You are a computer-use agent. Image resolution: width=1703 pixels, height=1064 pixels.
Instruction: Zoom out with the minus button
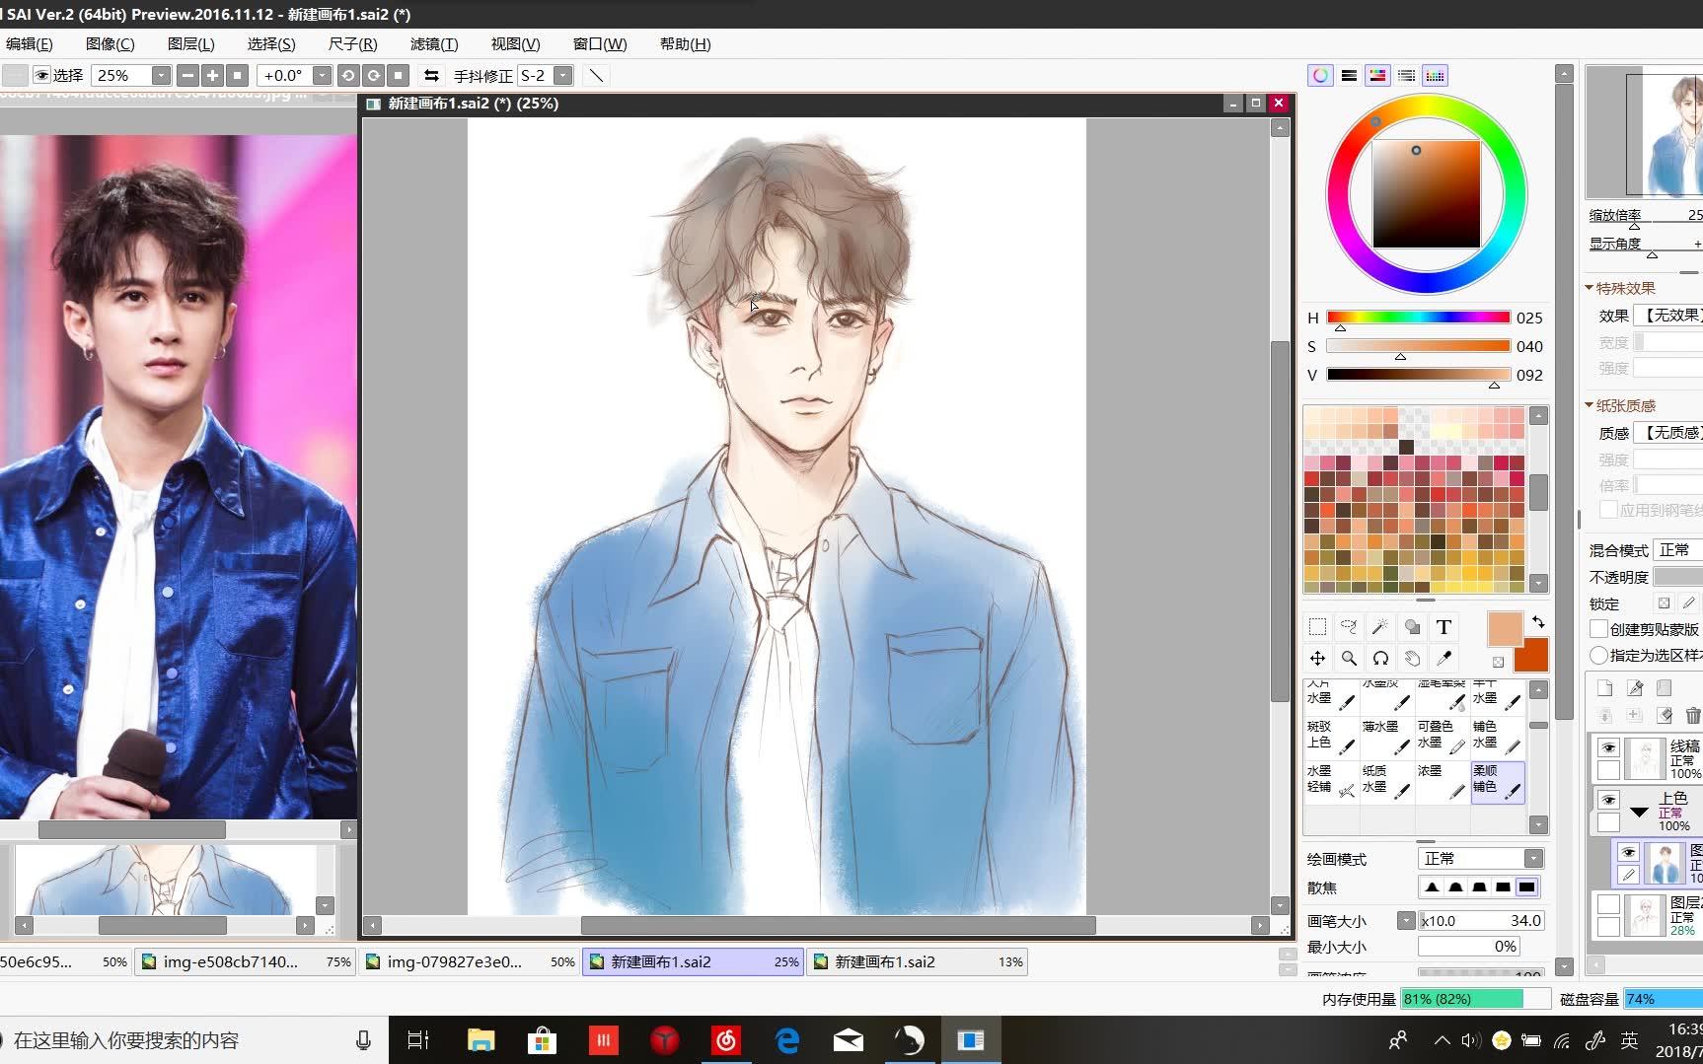[187, 75]
